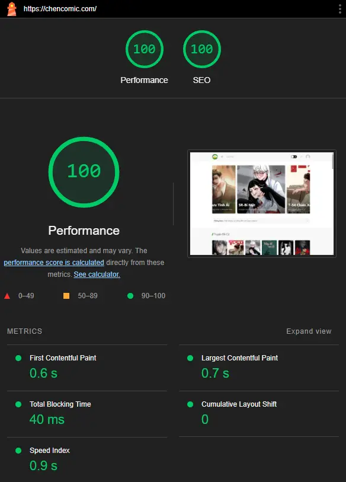Expand the First Contentful Paint metric

pyautogui.click(x=87, y=368)
